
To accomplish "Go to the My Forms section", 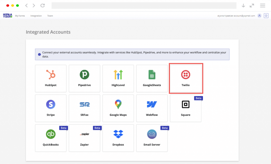I will (20, 16).
